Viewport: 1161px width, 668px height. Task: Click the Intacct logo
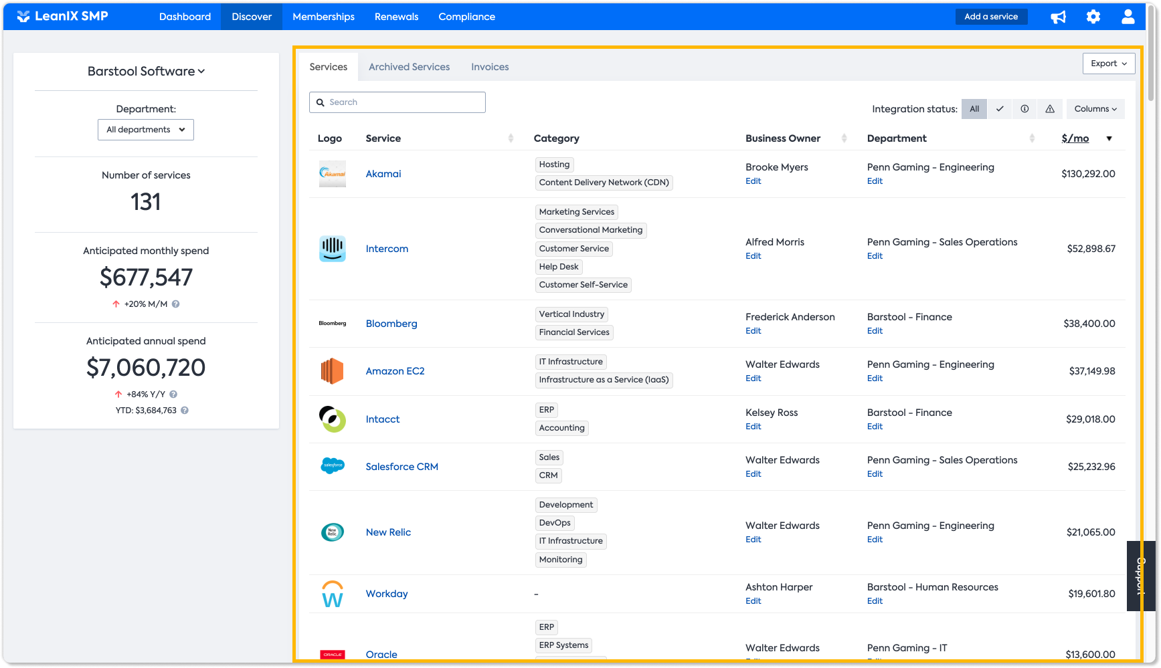[333, 419]
